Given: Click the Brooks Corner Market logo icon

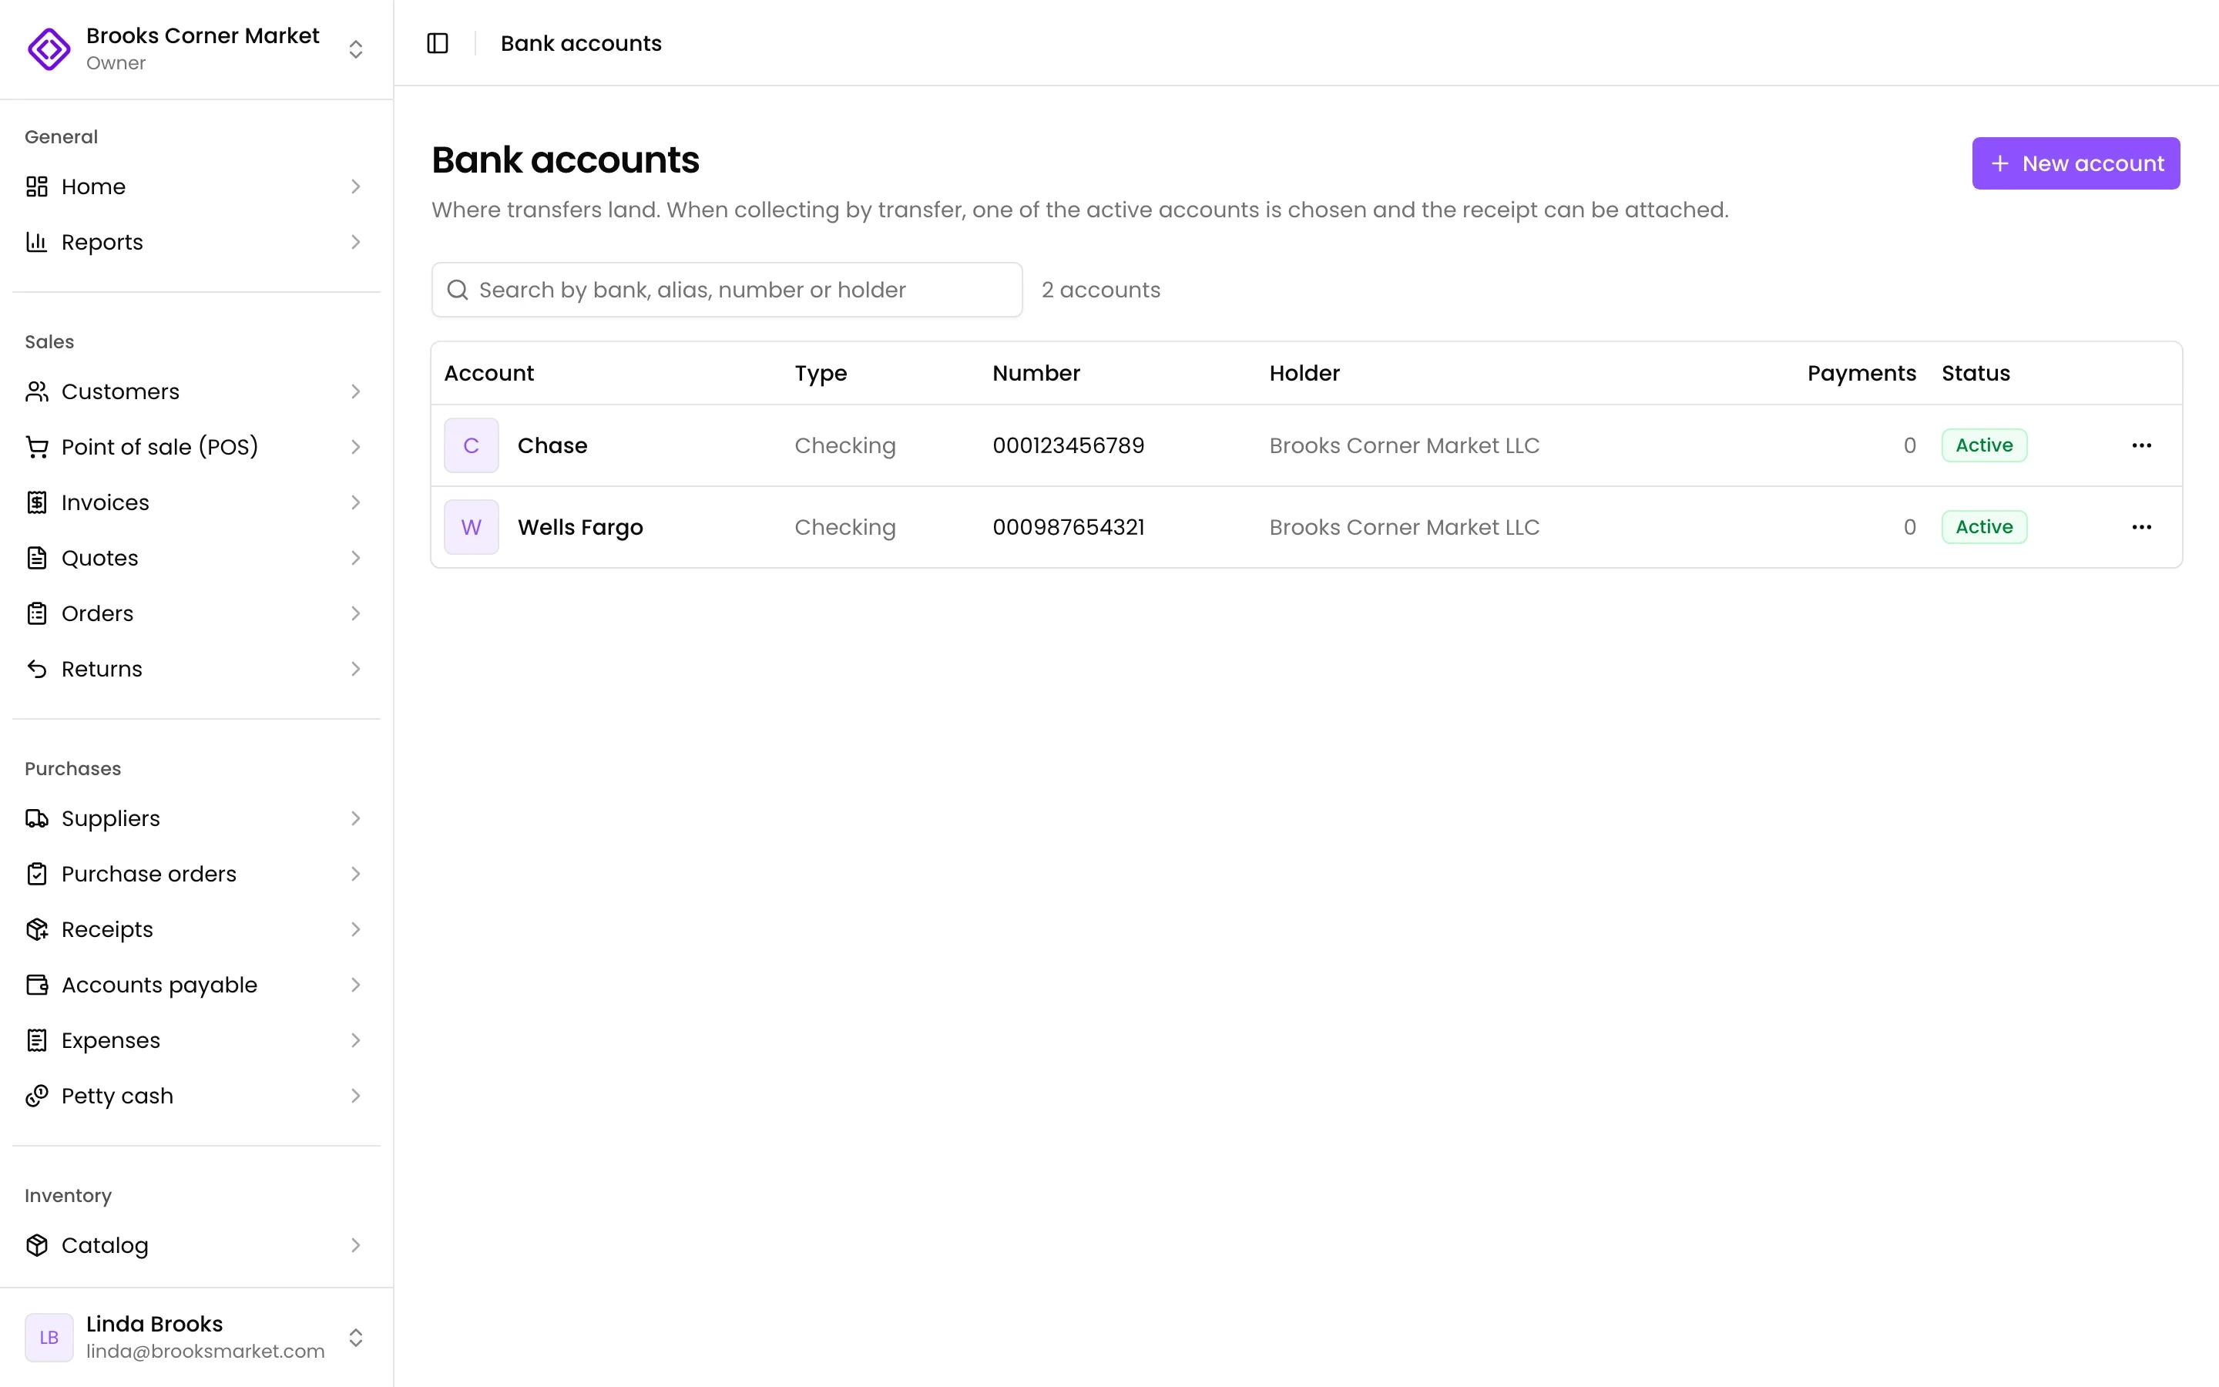Looking at the screenshot, I should (49, 49).
